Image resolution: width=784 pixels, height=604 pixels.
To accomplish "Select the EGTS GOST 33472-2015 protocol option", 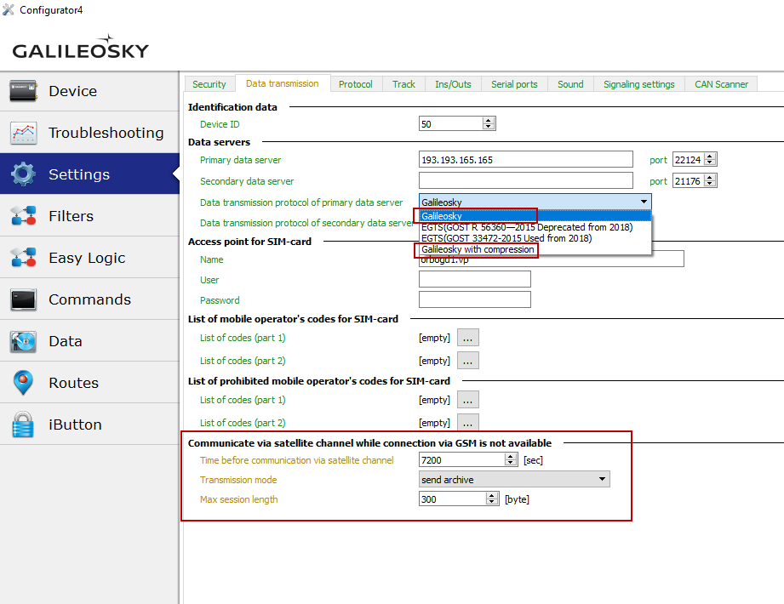I will 506,238.
